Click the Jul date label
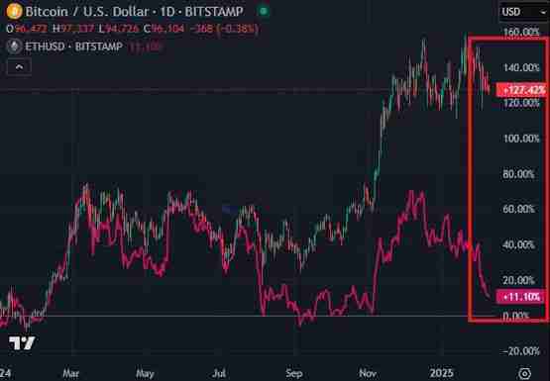Screen dimensions: 550x381 (x=219, y=373)
